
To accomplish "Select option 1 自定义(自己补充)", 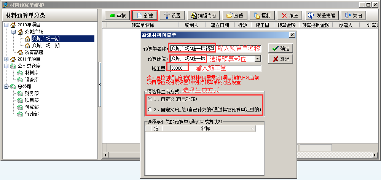I will coord(150,99).
